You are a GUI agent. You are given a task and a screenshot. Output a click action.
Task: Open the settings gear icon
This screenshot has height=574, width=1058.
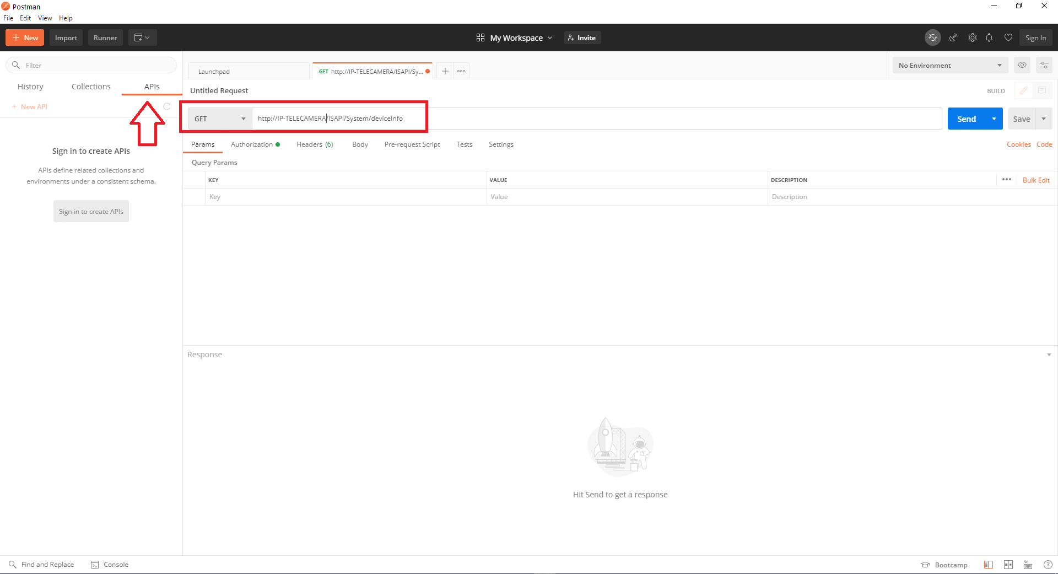click(x=973, y=37)
